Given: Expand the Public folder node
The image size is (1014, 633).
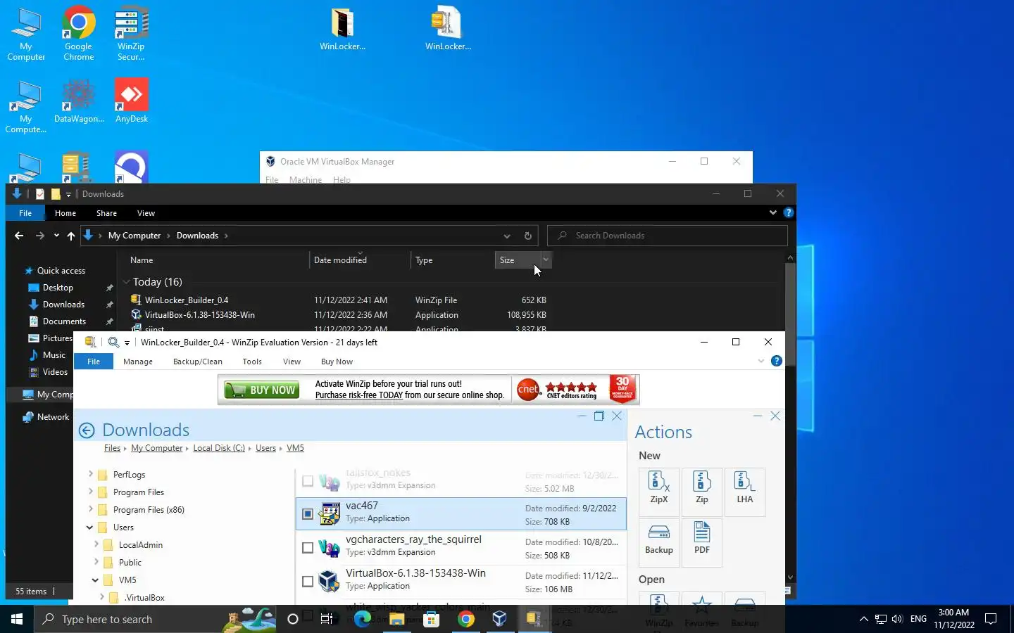Looking at the screenshot, I should pyautogui.click(x=96, y=562).
